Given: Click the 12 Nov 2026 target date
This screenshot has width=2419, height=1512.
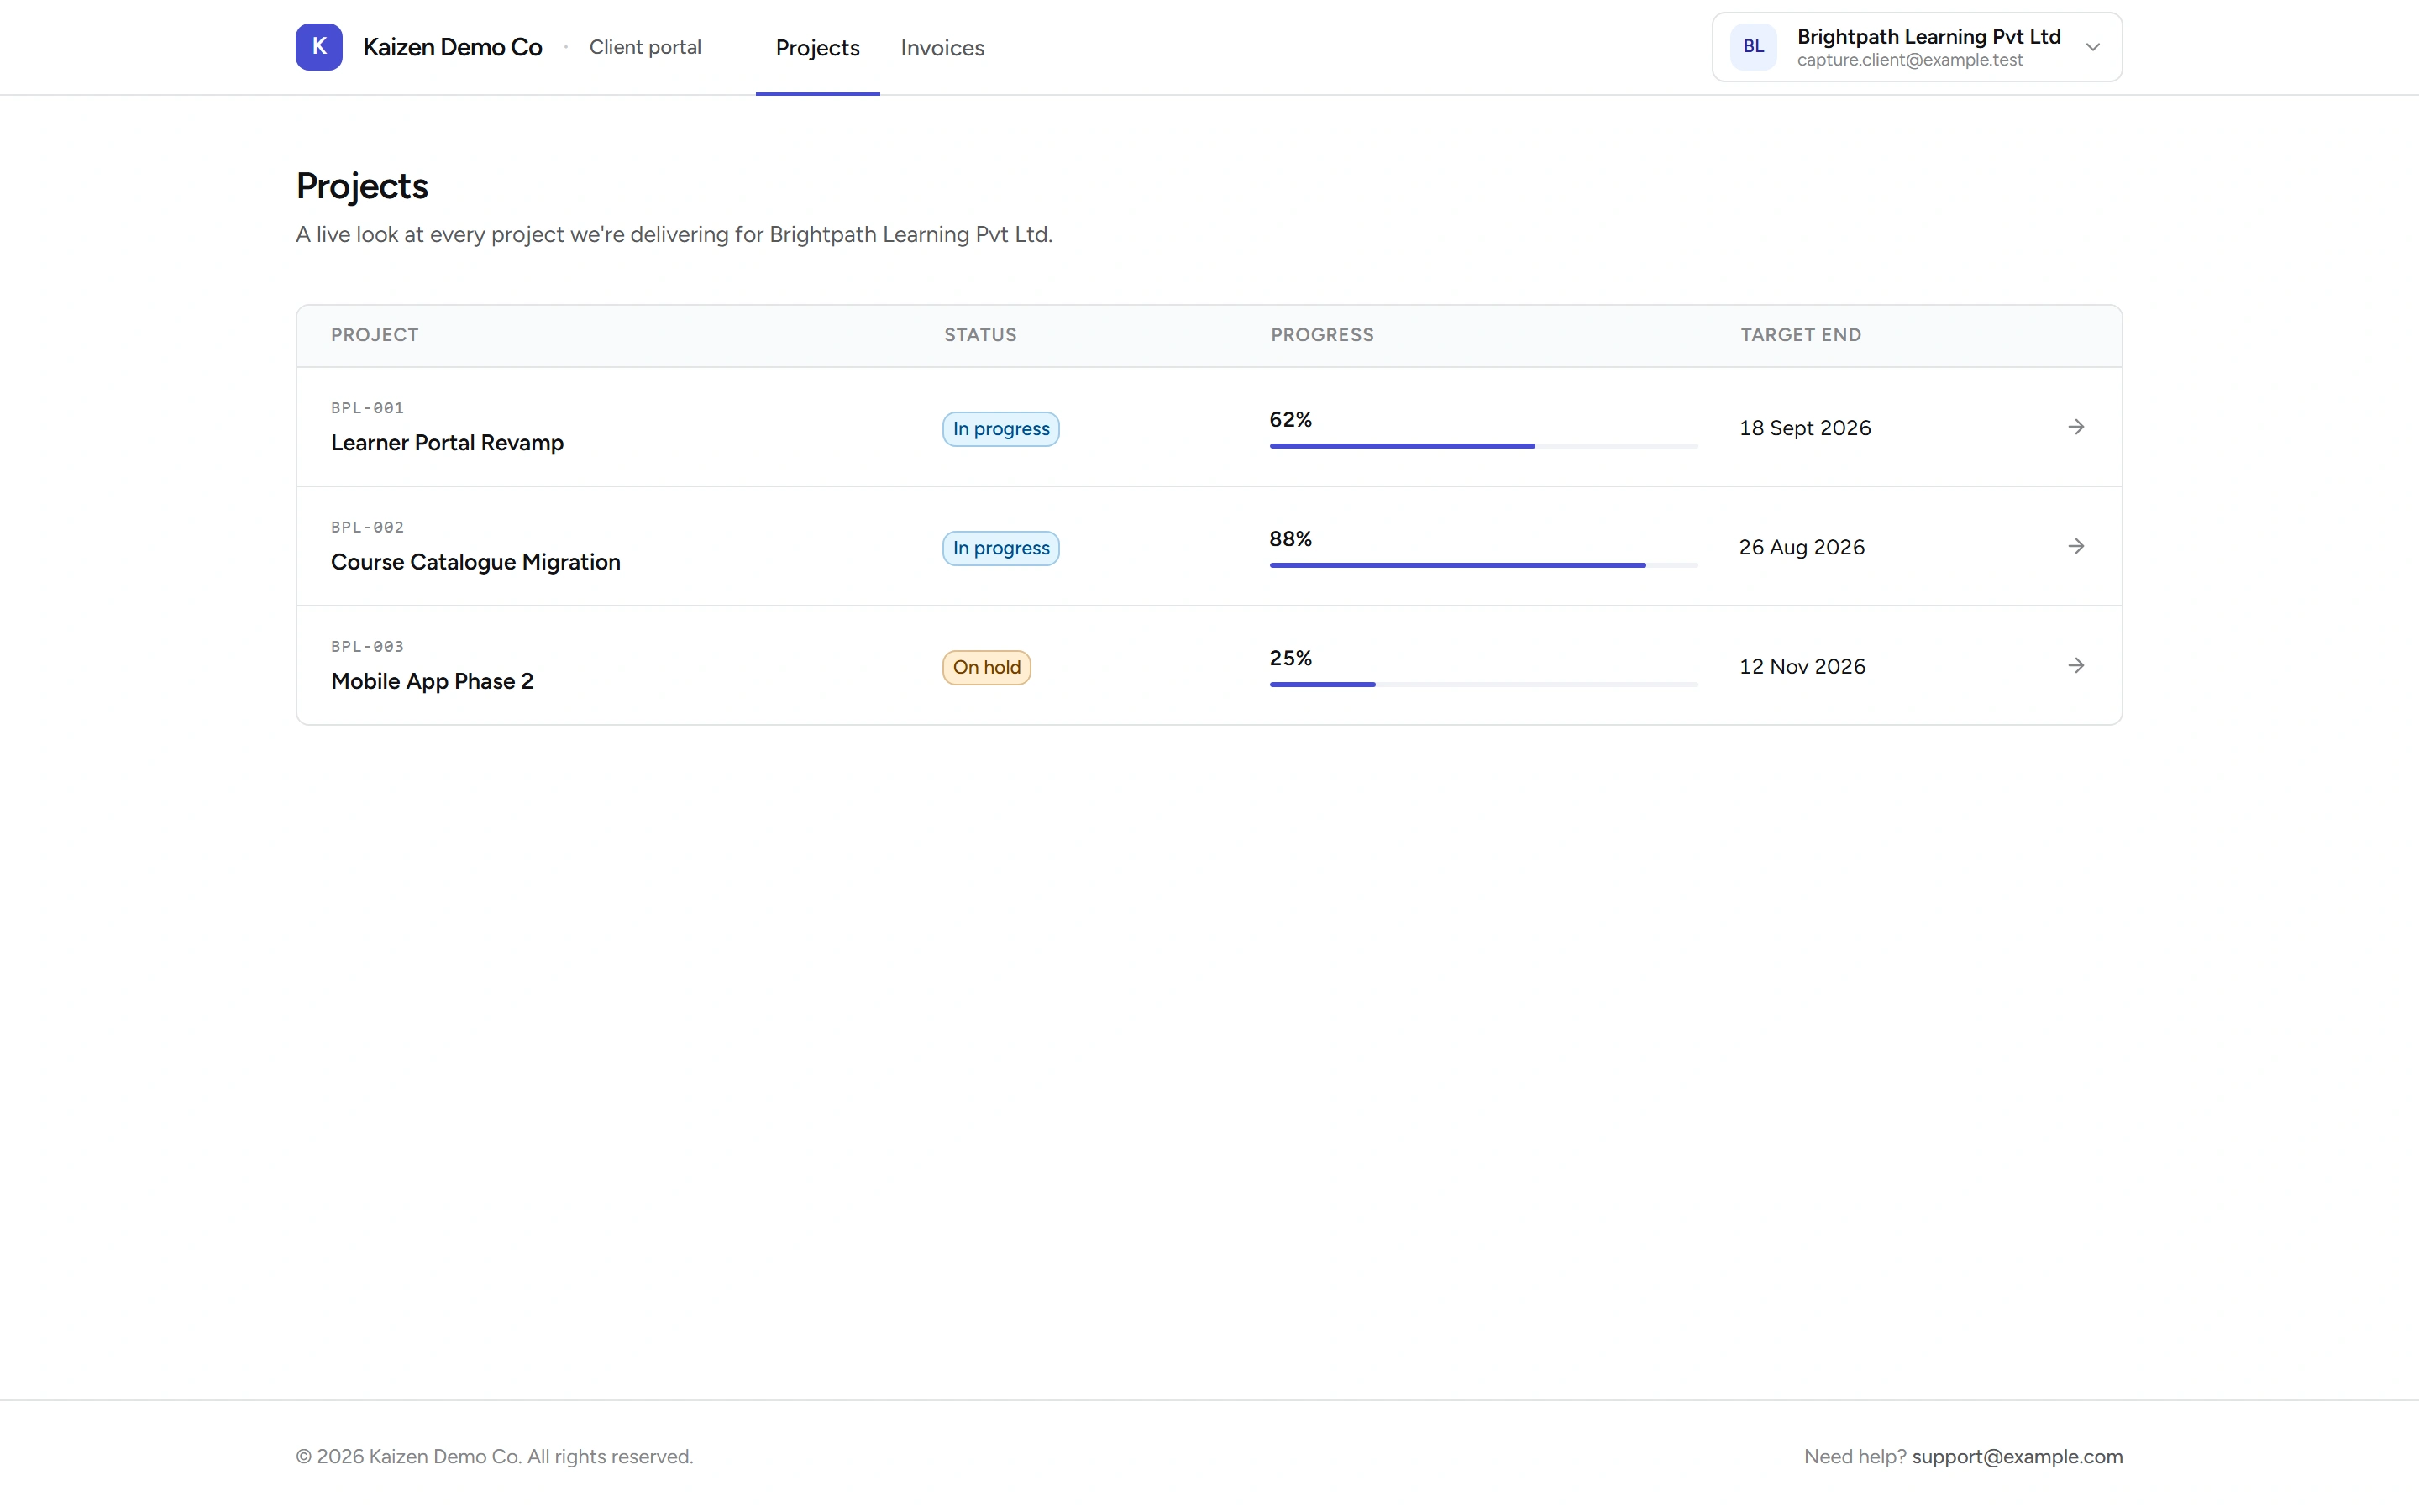Looking at the screenshot, I should [1802, 666].
